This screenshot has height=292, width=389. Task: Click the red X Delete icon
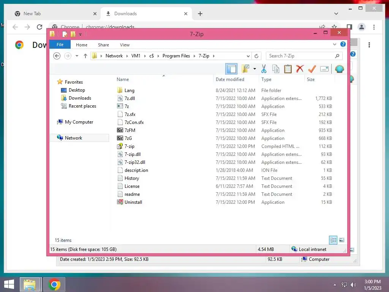click(300, 68)
